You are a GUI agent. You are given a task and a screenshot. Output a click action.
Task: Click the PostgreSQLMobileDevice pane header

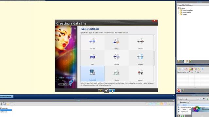pos(193,5)
